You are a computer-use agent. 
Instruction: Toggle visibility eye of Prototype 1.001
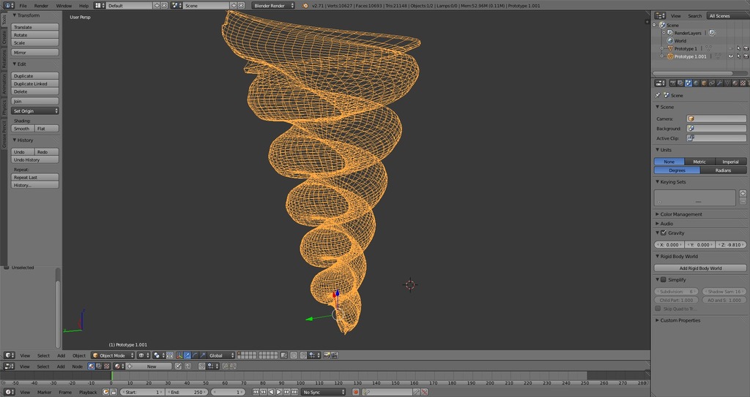point(730,56)
